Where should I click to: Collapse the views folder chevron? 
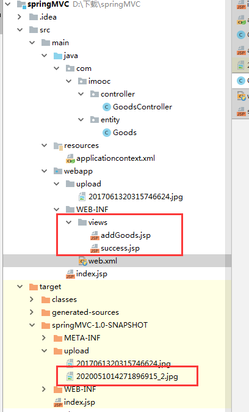[69, 223]
